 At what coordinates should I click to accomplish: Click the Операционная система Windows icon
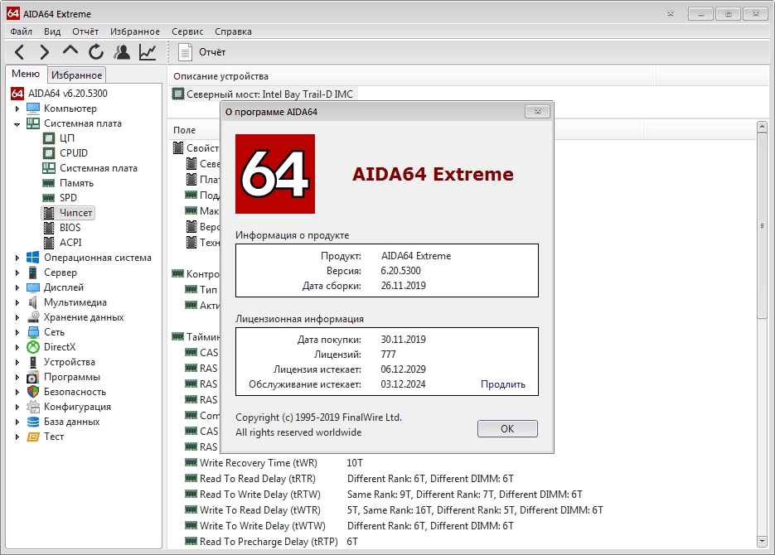32,258
